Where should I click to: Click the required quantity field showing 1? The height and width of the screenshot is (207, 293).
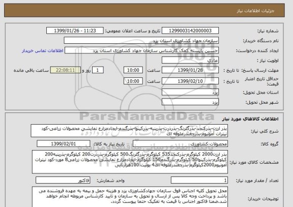pyautogui.click(x=199, y=180)
